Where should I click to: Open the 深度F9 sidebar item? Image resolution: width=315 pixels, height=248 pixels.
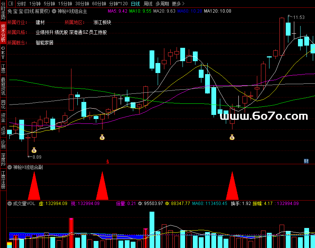pos(3,160)
